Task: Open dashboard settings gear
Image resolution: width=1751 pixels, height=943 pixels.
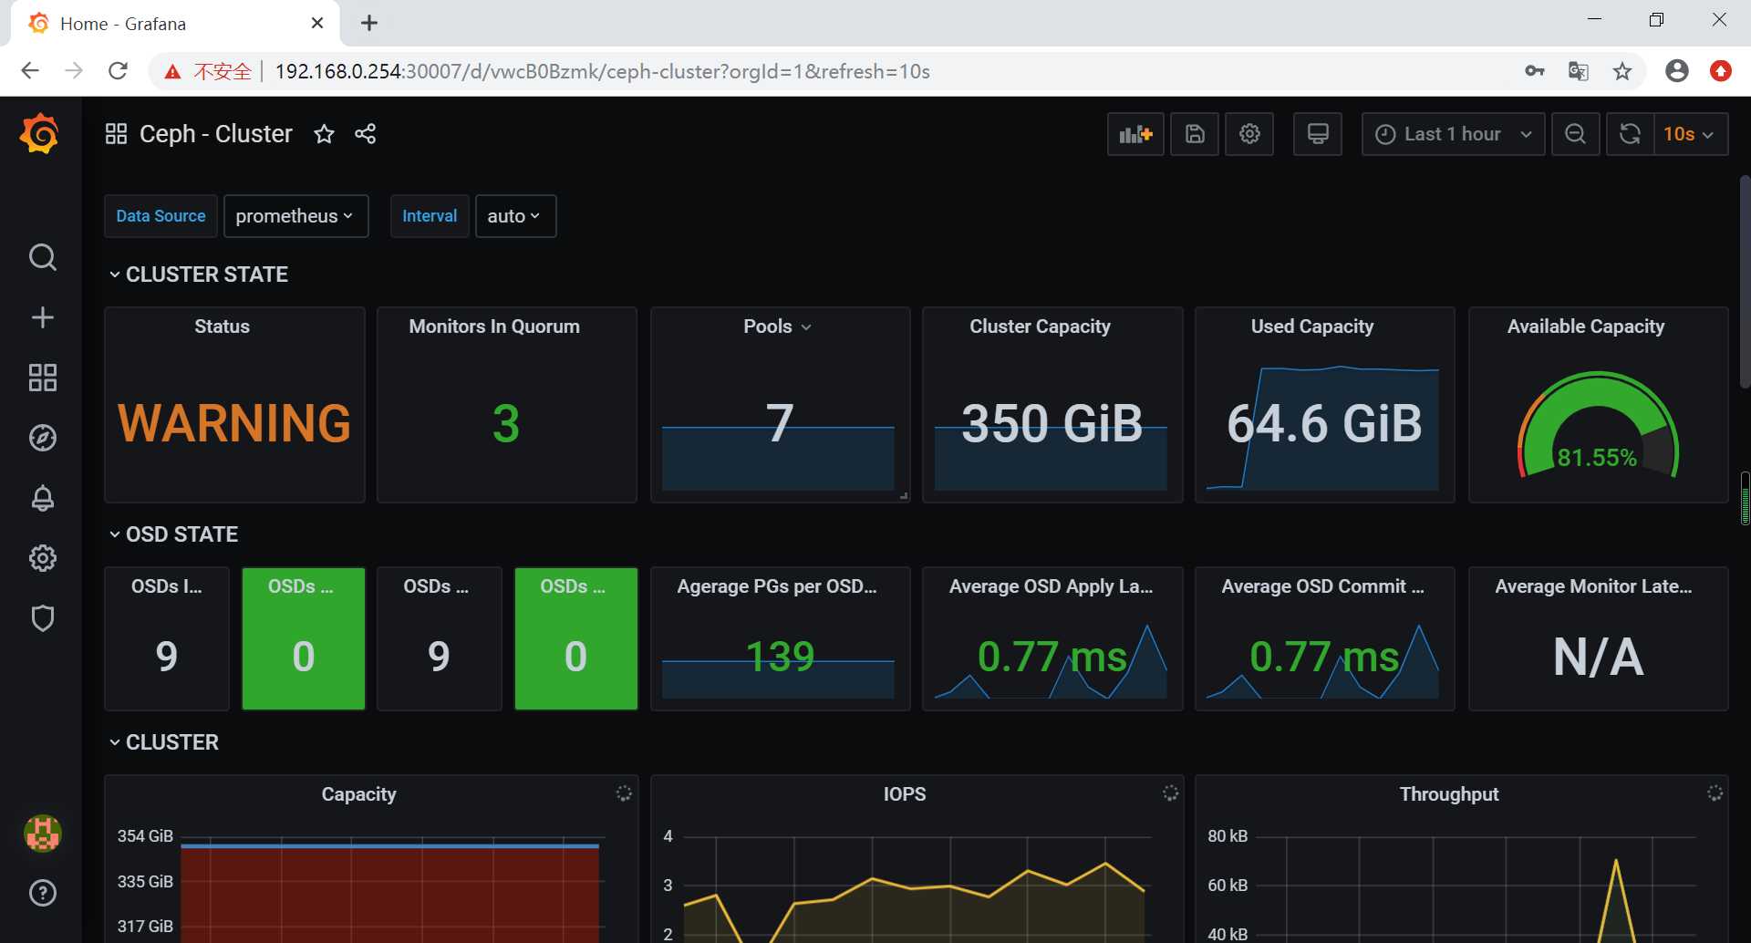Action: [1249, 134]
